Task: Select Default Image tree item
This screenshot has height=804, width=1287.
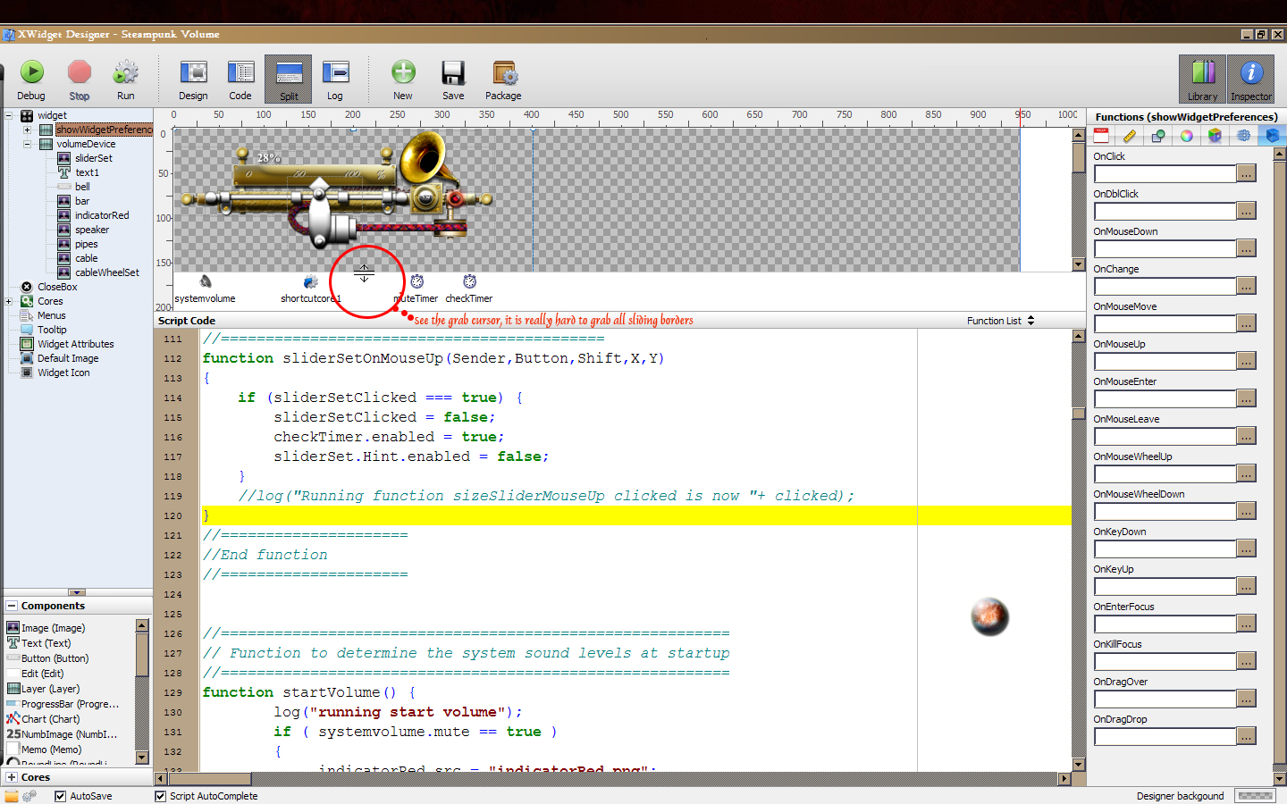Action: tap(68, 358)
